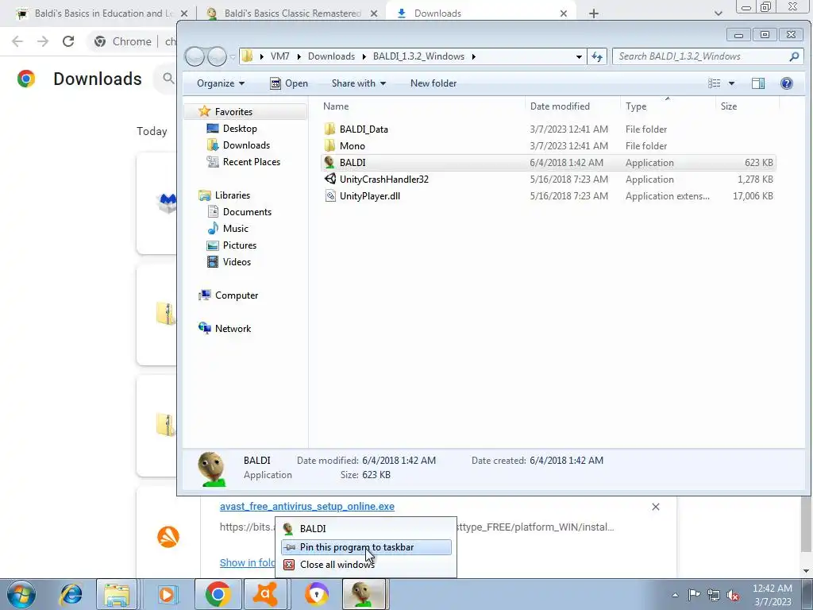Image resolution: width=813 pixels, height=610 pixels.
Task: Launch Internet Explorer from taskbar
Action: pyautogui.click(x=71, y=594)
